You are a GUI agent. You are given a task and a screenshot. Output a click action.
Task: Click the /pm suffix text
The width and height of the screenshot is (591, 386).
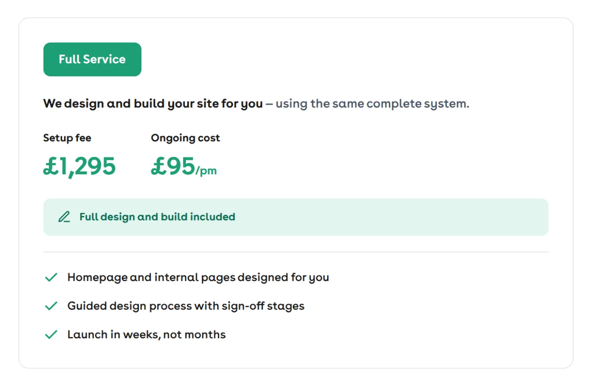[x=206, y=170]
